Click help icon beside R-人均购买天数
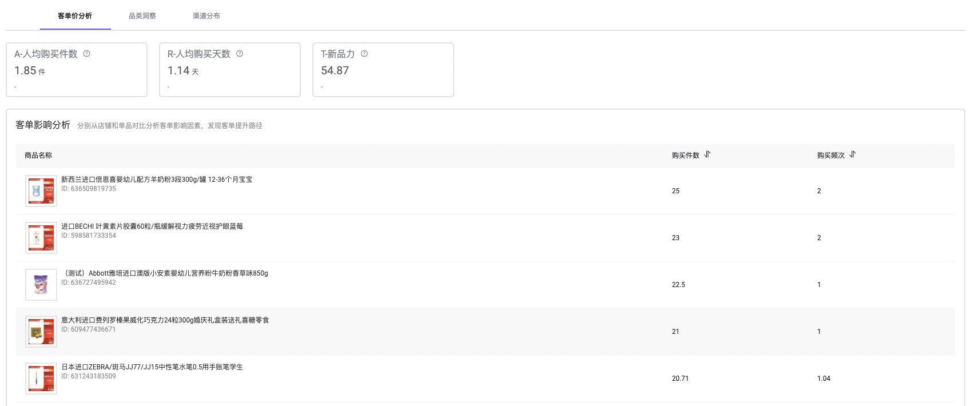The width and height of the screenshot is (978, 406). pyautogui.click(x=240, y=54)
